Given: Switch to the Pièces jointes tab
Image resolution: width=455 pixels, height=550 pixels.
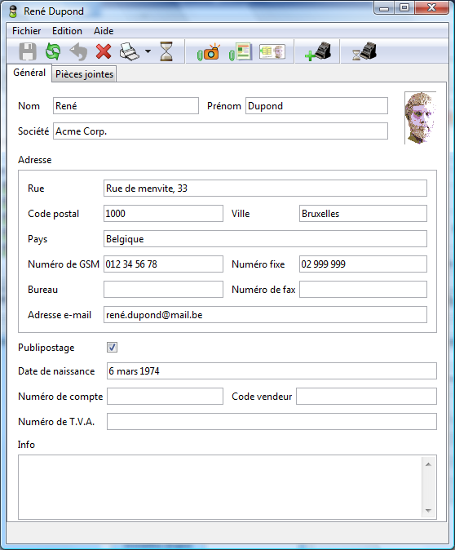Looking at the screenshot, I should [85, 74].
